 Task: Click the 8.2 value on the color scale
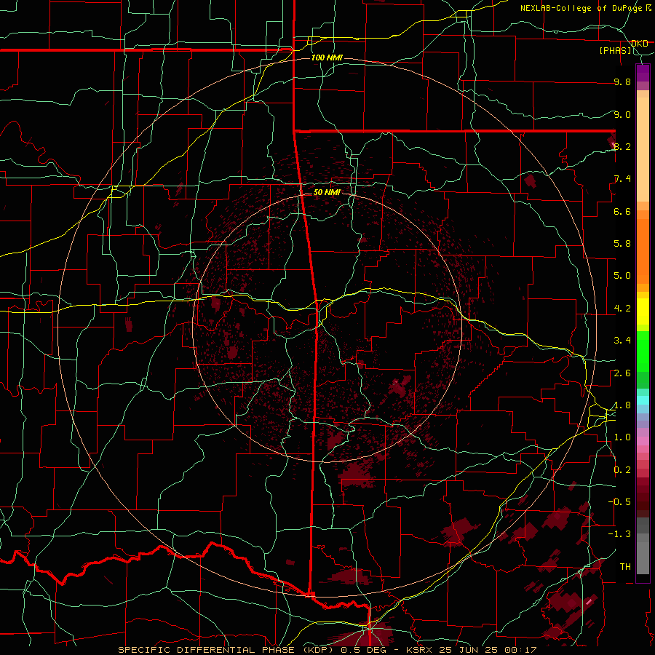[x=622, y=146]
